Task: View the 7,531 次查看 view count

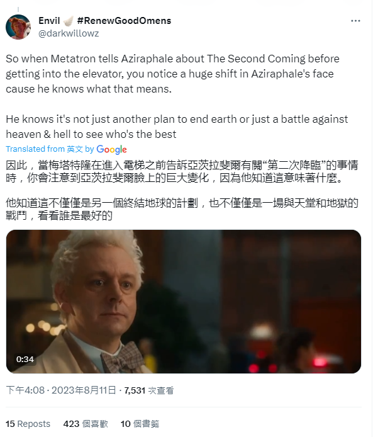Action: 149,390
